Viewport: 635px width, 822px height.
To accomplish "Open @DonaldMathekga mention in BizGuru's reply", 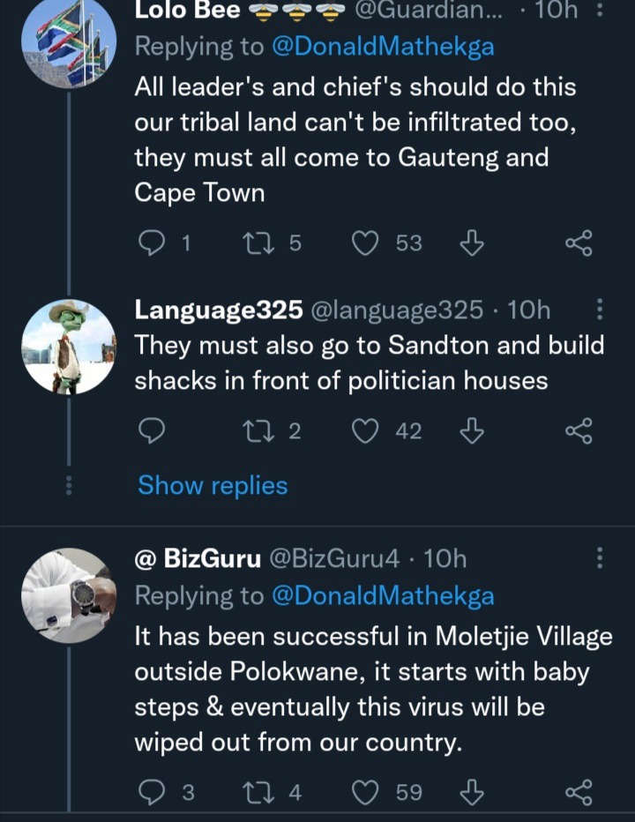I will [x=383, y=595].
